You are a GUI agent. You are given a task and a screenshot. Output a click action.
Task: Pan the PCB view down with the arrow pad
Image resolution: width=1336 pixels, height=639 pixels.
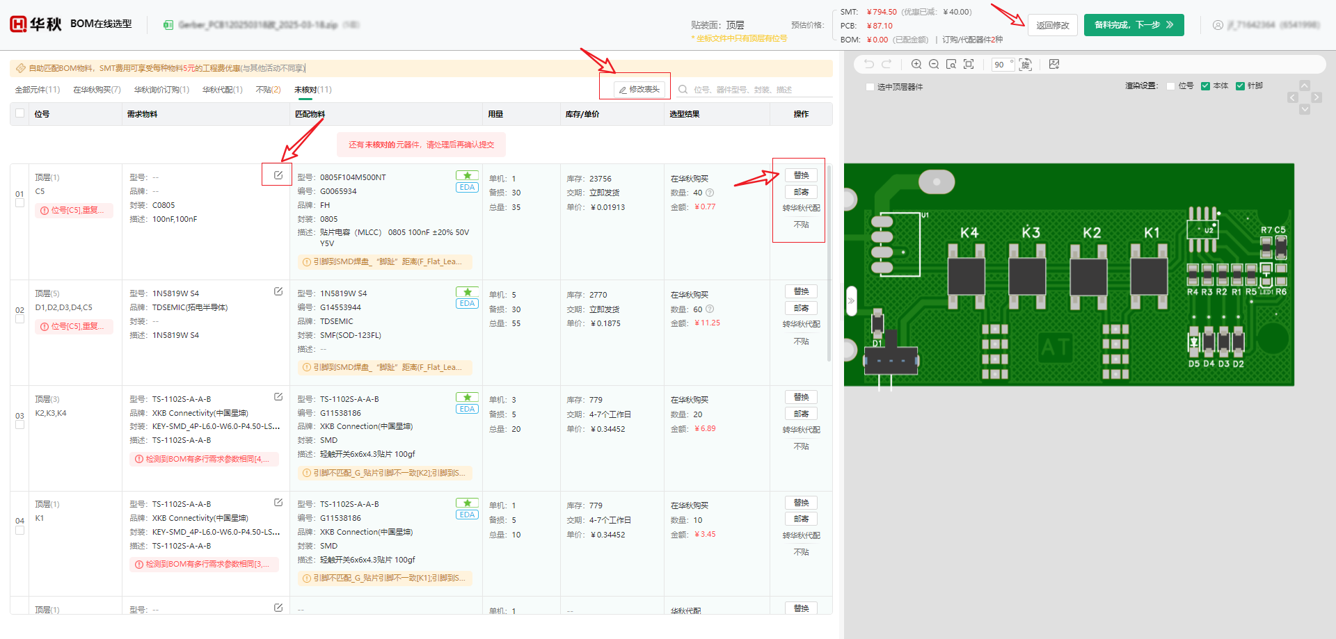click(x=1305, y=109)
